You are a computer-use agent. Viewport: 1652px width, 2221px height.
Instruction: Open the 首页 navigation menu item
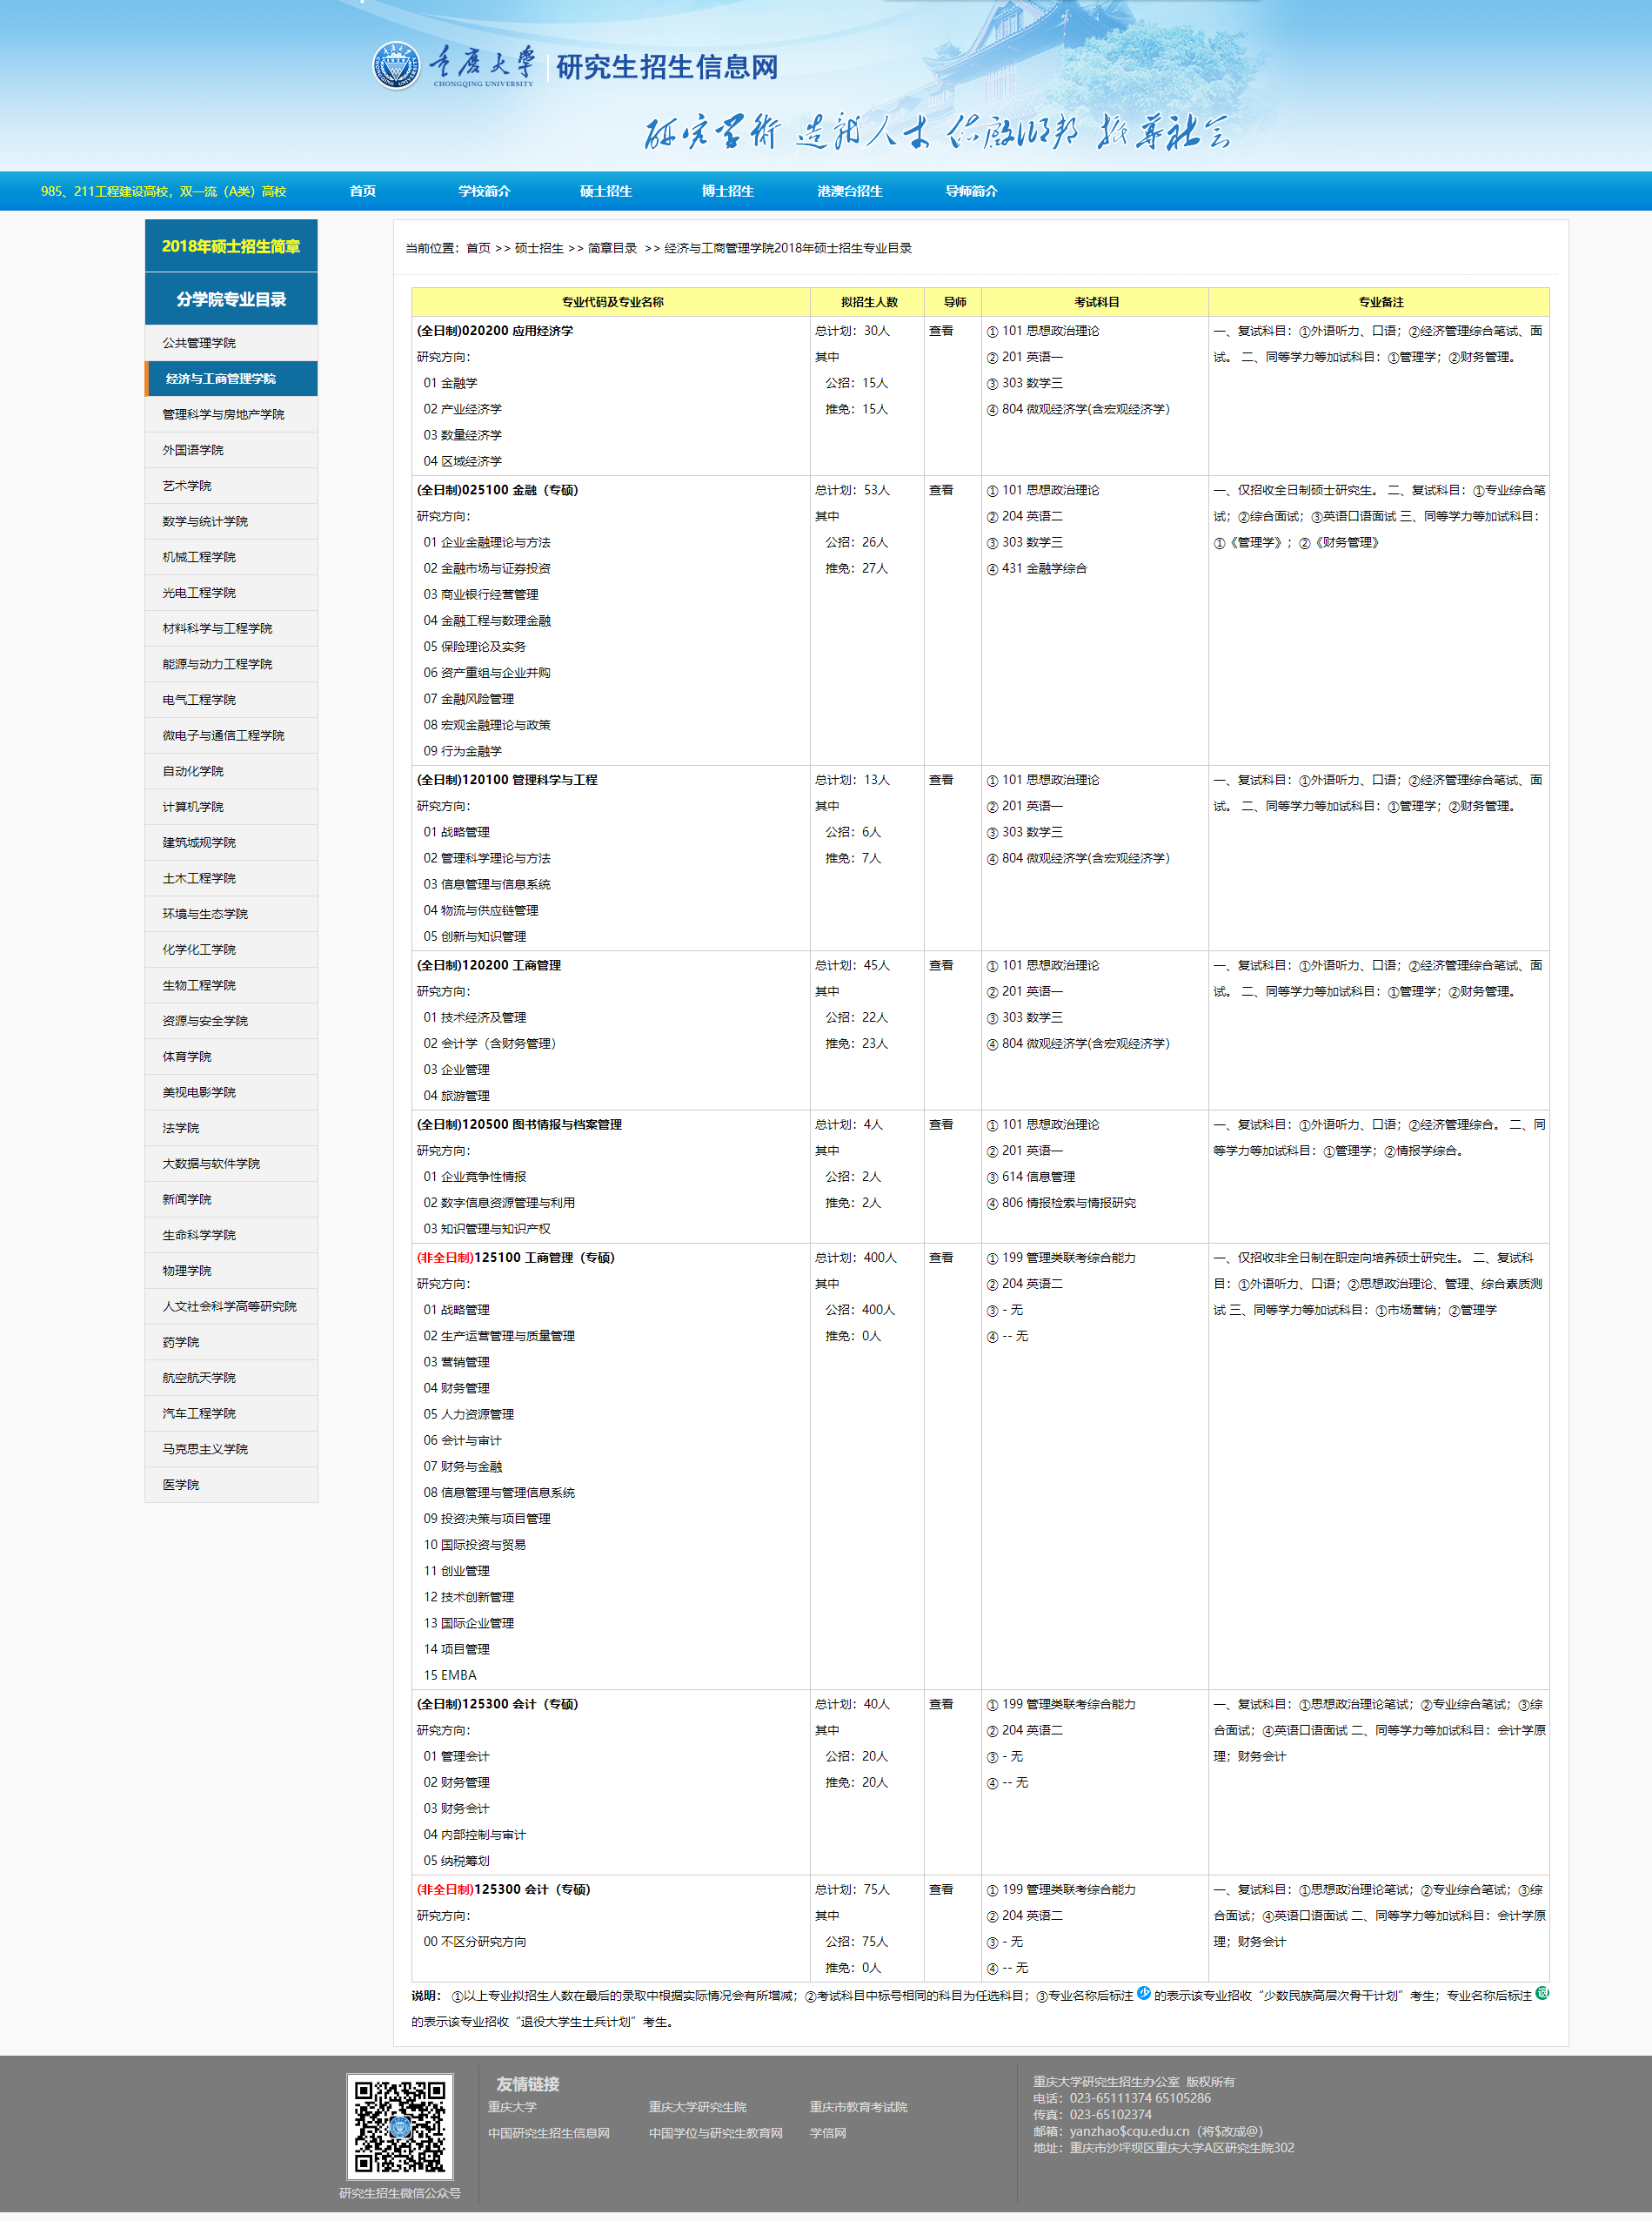click(362, 191)
